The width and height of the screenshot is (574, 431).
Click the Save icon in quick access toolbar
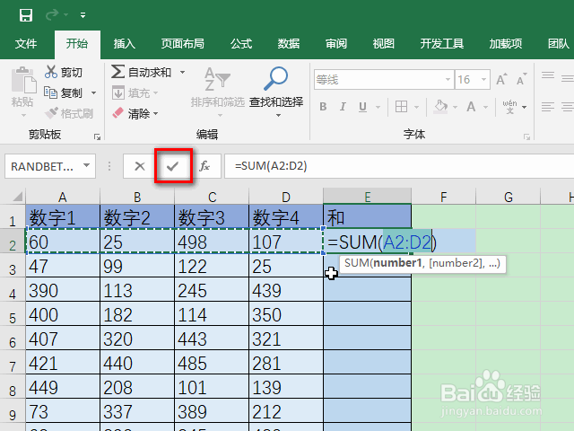point(26,15)
